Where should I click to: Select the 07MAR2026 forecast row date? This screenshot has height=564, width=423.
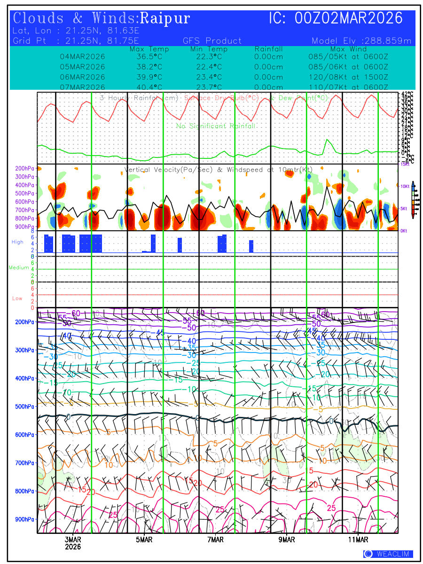click(x=83, y=87)
